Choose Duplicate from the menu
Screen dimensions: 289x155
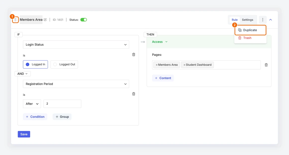(x=250, y=30)
